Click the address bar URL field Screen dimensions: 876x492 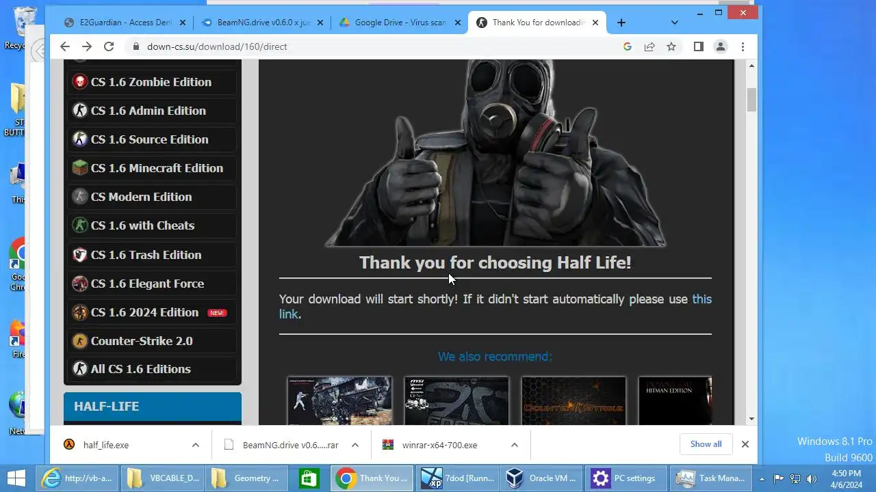[x=376, y=46]
